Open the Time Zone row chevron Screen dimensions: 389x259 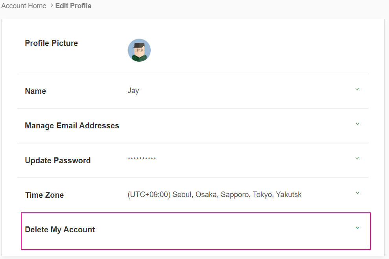click(x=357, y=193)
